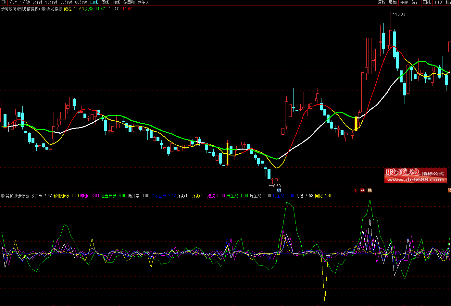Select the 1分钟 period tab
The height and width of the screenshot is (306, 451).
pos(25,2)
